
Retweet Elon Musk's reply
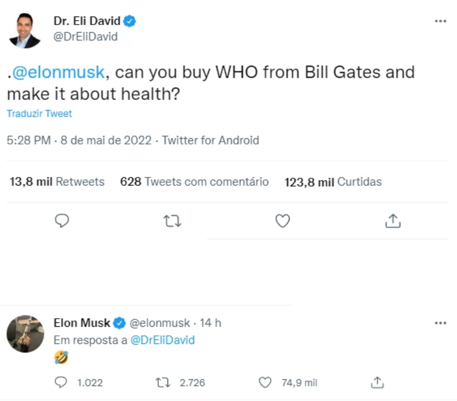pyautogui.click(x=163, y=383)
